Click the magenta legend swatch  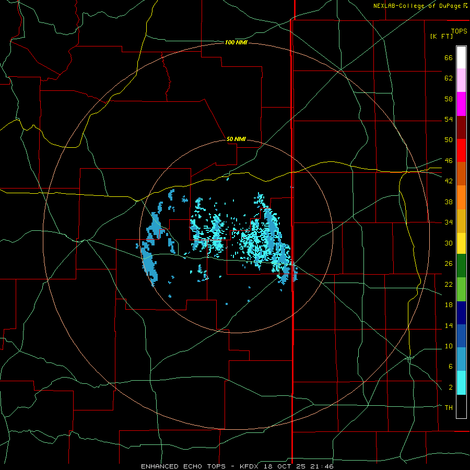click(x=461, y=104)
